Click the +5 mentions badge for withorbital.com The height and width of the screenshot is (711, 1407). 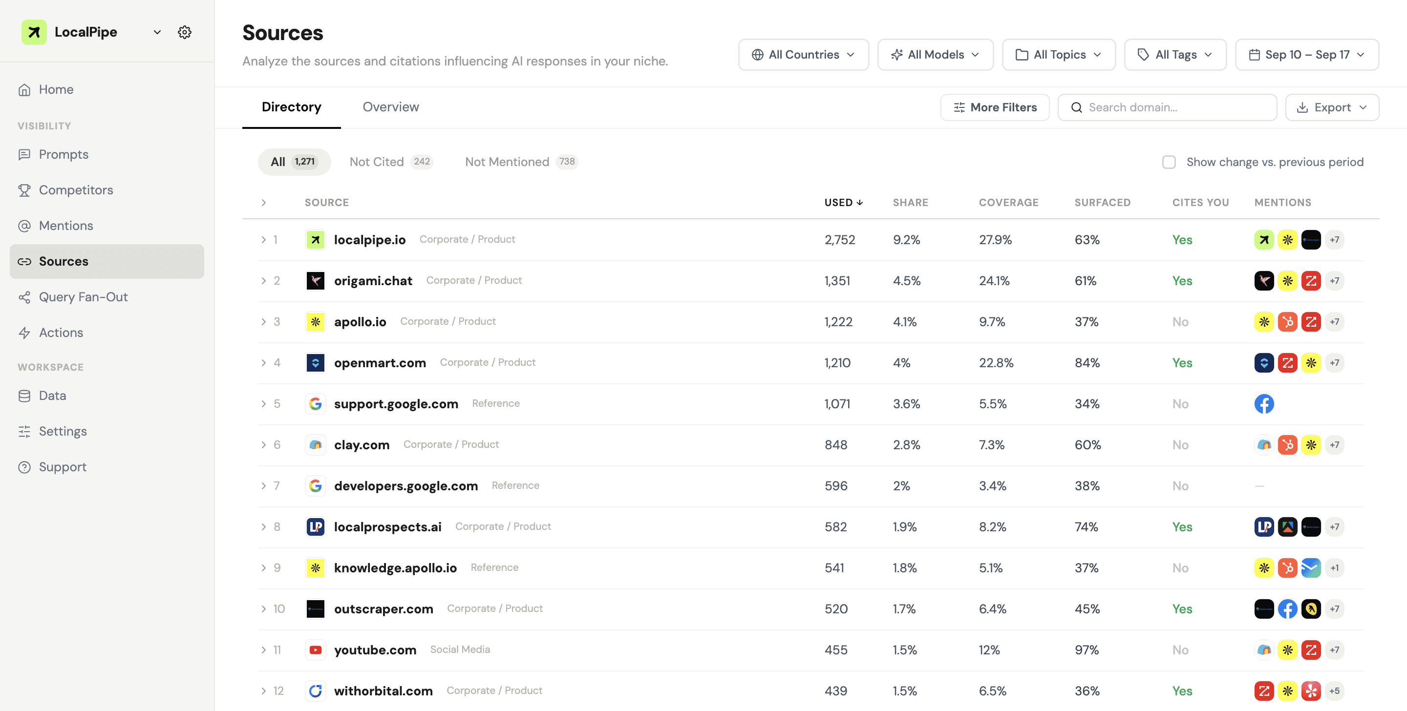(1334, 691)
